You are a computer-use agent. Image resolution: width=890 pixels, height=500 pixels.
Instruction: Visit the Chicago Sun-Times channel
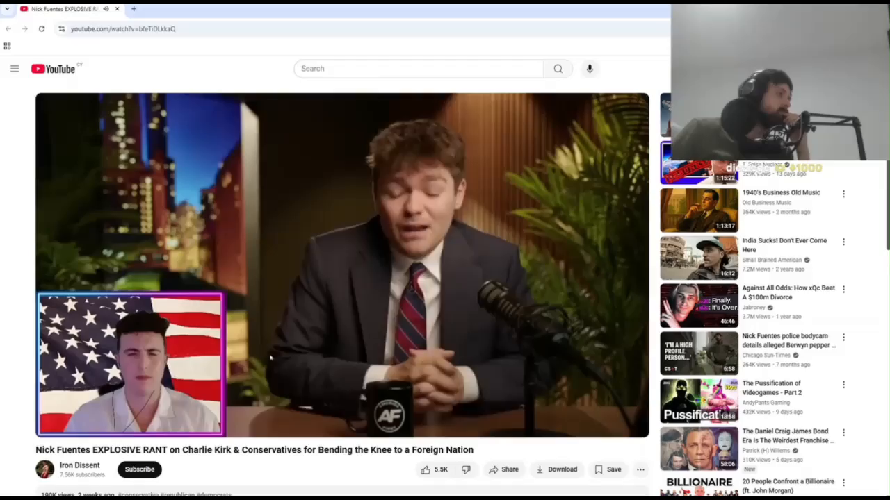(766, 355)
